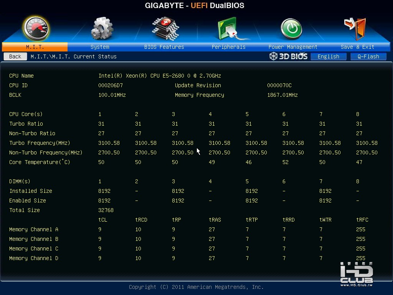Click Memory Channel A tRFC value 255
Image resolution: width=393 pixels, height=295 pixels.
click(361, 230)
